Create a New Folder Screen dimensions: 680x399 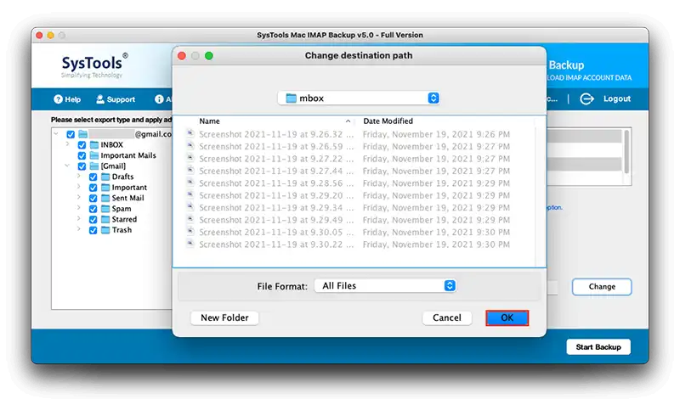coord(224,318)
